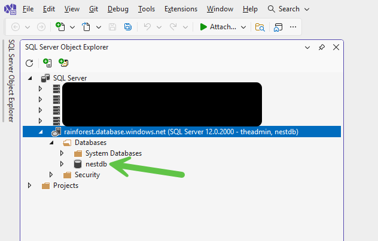Select the Security folder

(87, 175)
